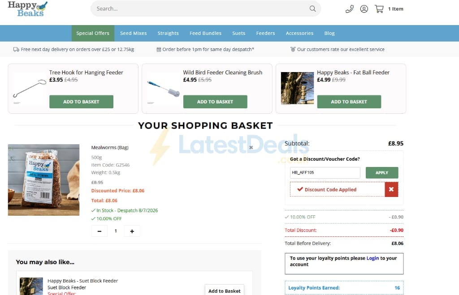The width and height of the screenshot is (459, 295).
Task: Open the Straights menu
Action: tap(168, 33)
